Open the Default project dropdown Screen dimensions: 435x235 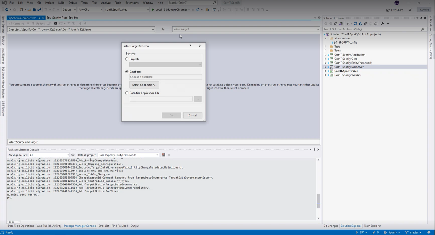157,155
